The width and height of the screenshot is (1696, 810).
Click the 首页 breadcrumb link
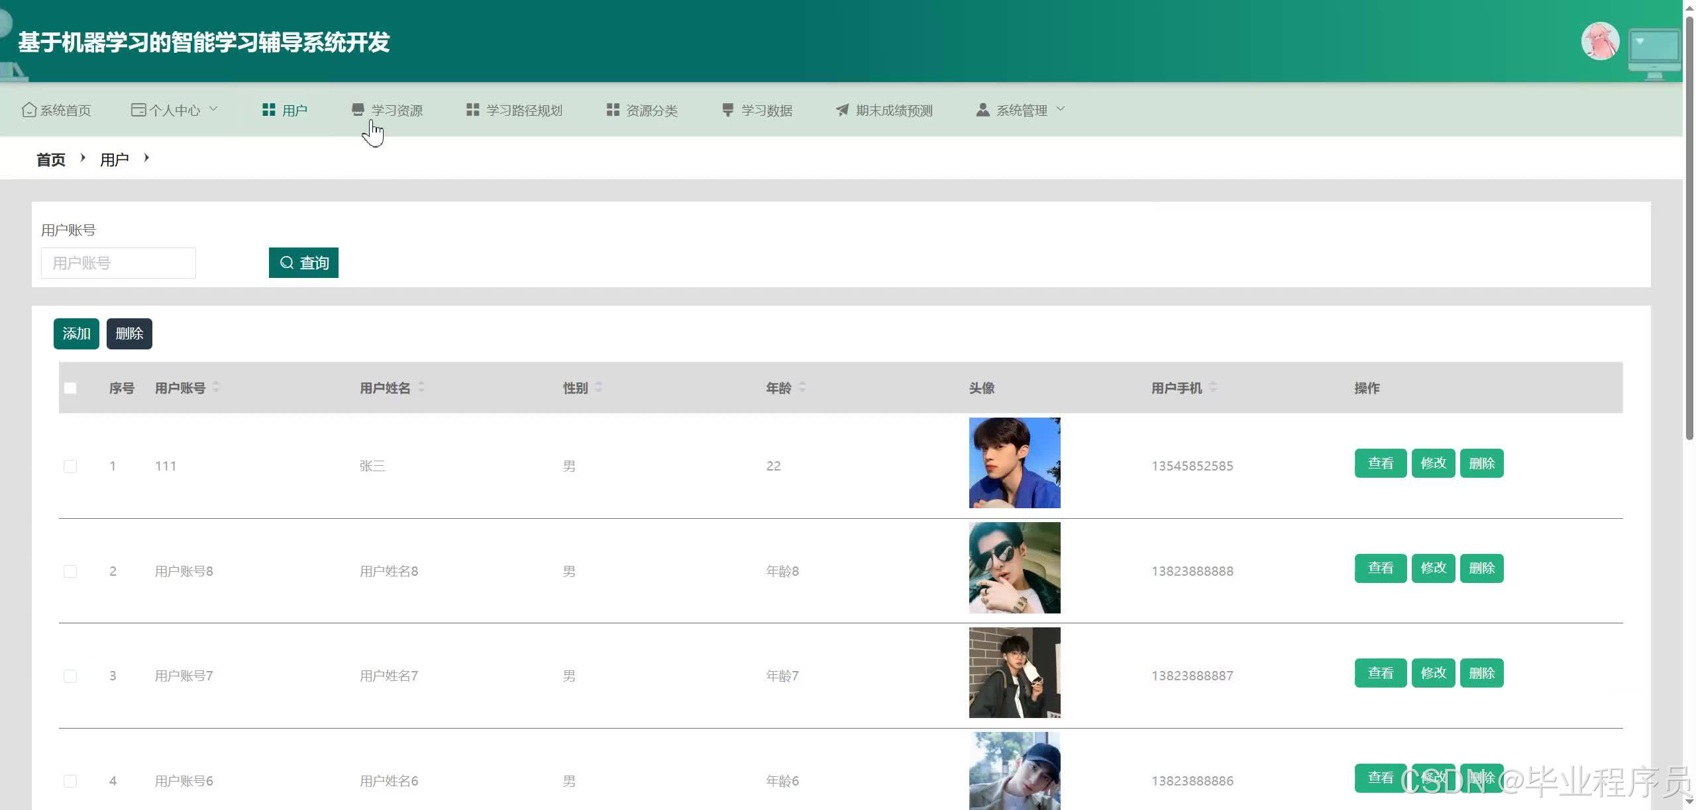[x=51, y=159]
